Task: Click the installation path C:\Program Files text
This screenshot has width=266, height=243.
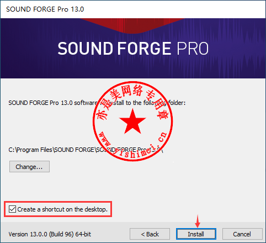Action: pyautogui.click(x=86, y=150)
